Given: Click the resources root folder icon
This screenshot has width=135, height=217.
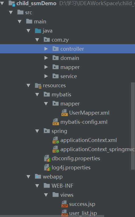Looking at the screenshot, I should tap(38, 86).
